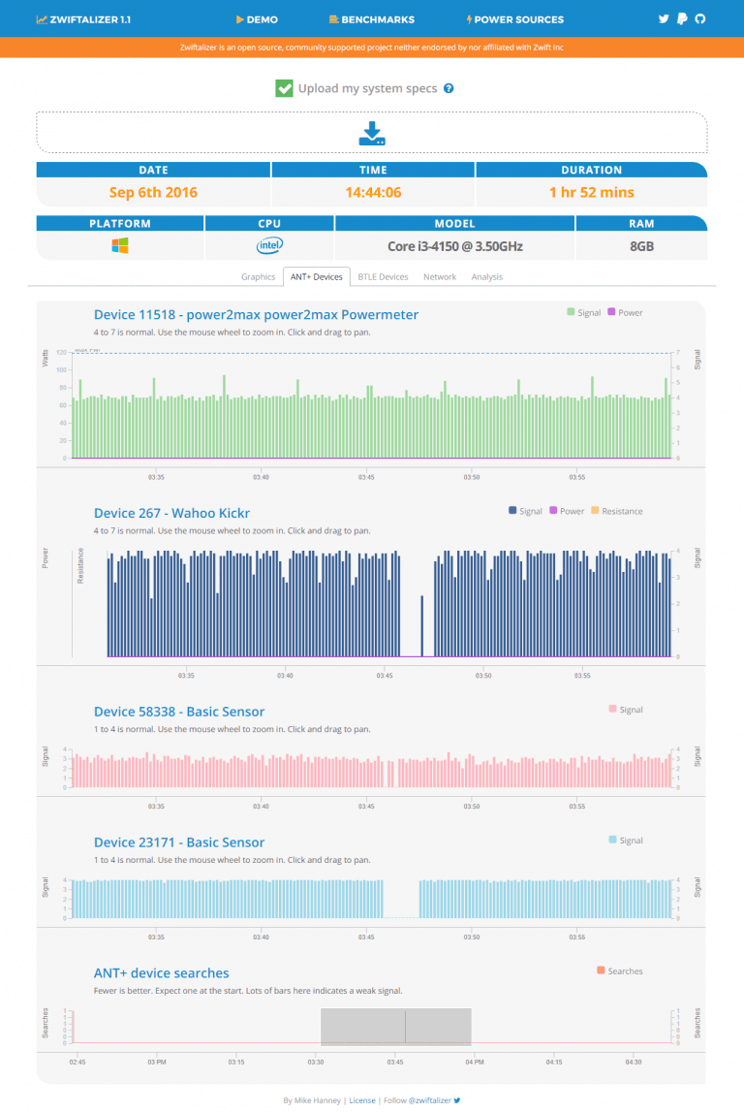This screenshot has height=1112, width=744.
Task: Switch to the Graphics tab
Action: (x=258, y=276)
